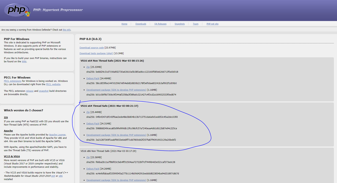Screen dimensions: 337x183
Task: Click 'PHP For Windows' sidebar heading
Action: [x=17, y=39]
